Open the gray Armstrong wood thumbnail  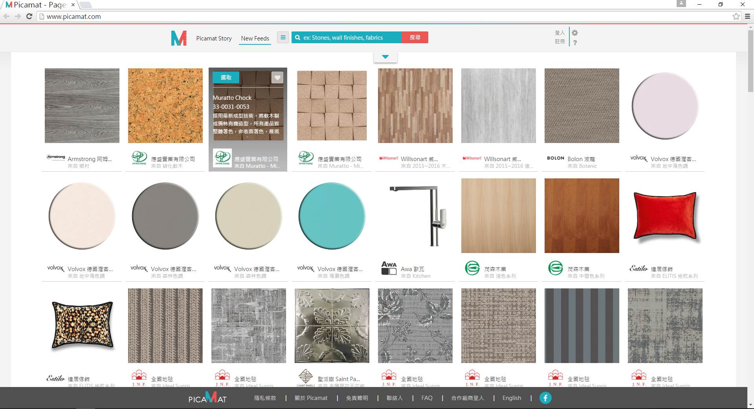pos(82,106)
